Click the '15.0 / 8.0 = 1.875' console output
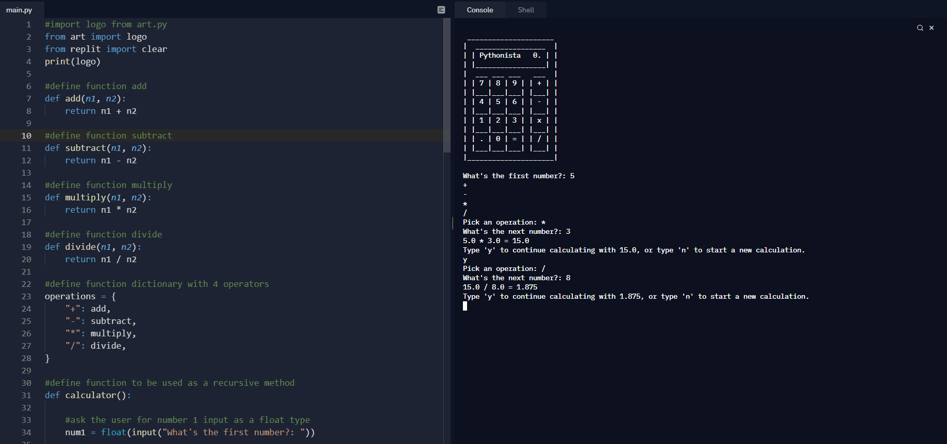The width and height of the screenshot is (947, 444). (500, 287)
